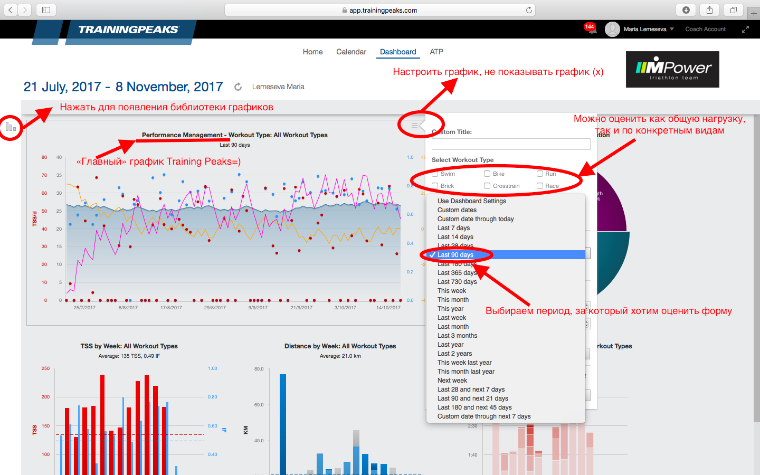
Task: Click the TSS by Week chart title
Action: [129, 346]
